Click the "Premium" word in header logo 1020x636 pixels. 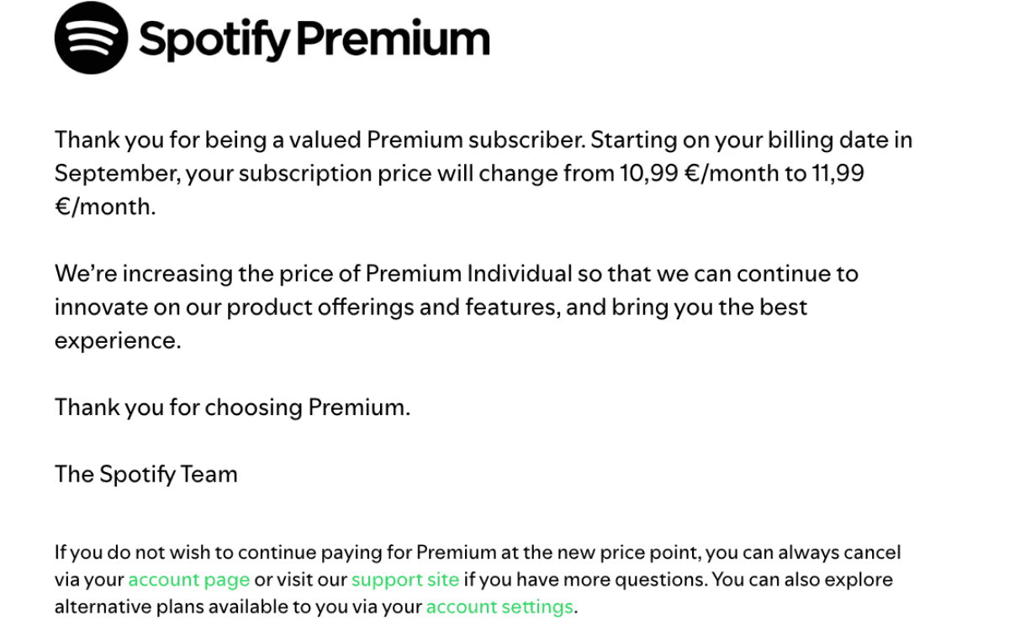(x=394, y=38)
